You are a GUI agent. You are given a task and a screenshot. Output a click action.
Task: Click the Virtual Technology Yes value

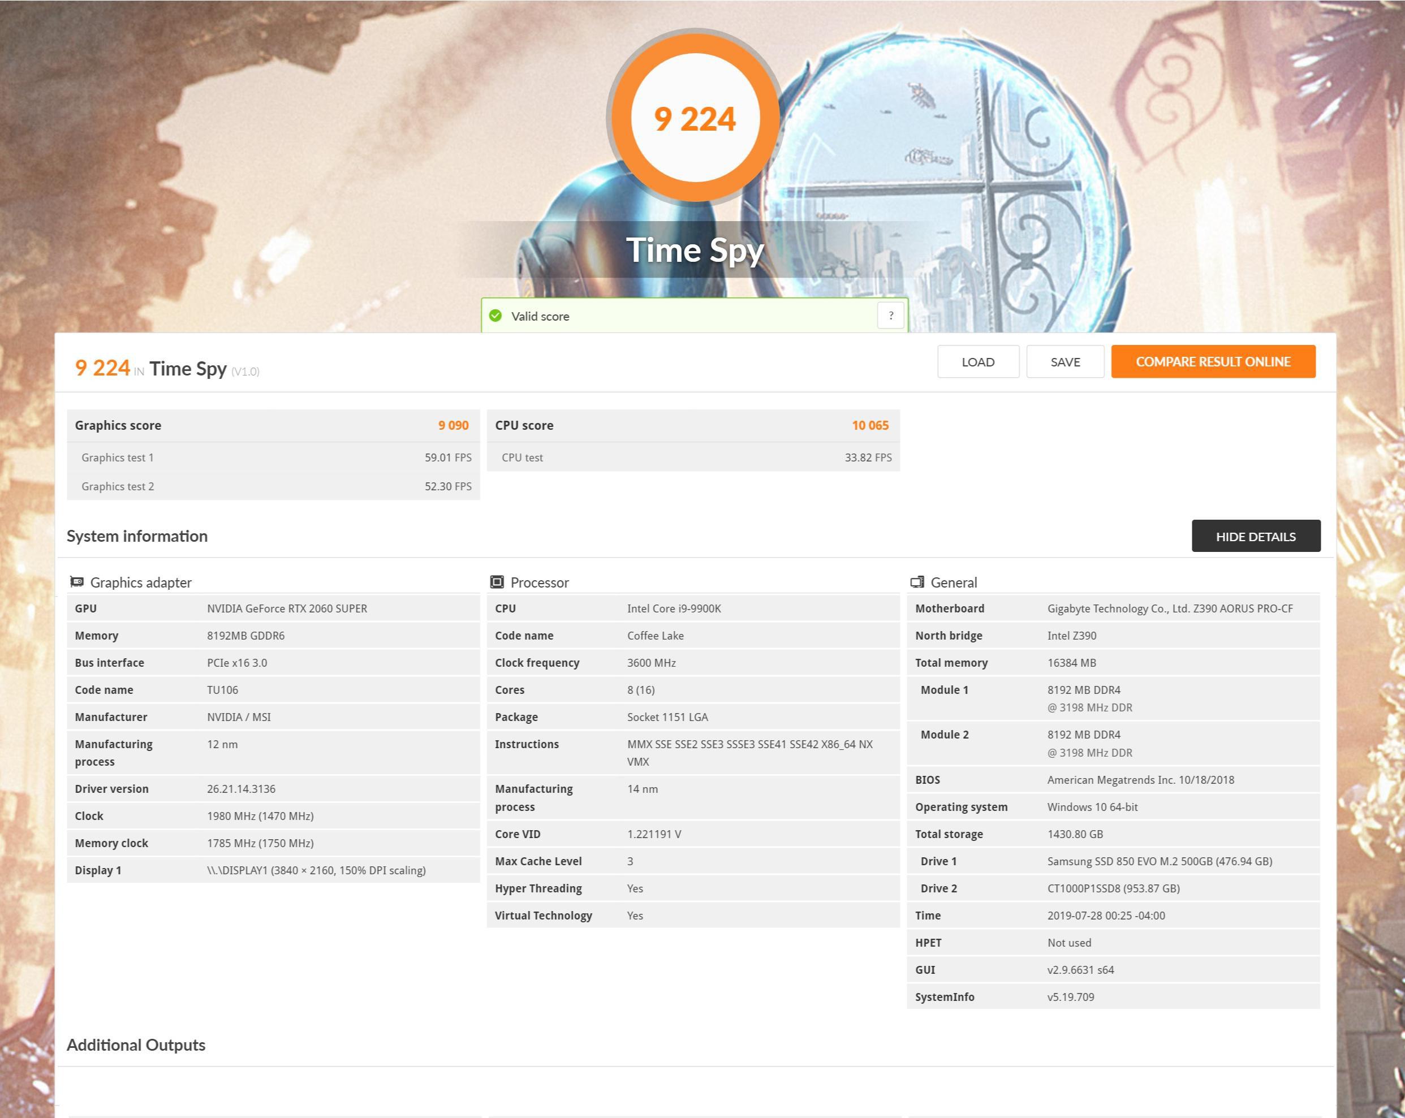point(635,916)
